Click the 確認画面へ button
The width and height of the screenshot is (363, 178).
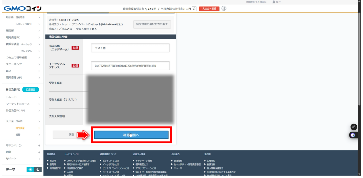click(x=131, y=135)
